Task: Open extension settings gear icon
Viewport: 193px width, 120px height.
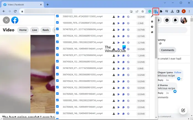Action: [152, 22]
